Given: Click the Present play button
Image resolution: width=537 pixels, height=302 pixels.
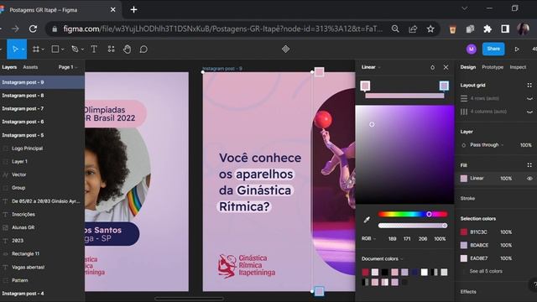Looking at the screenshot, I should 517,49.
